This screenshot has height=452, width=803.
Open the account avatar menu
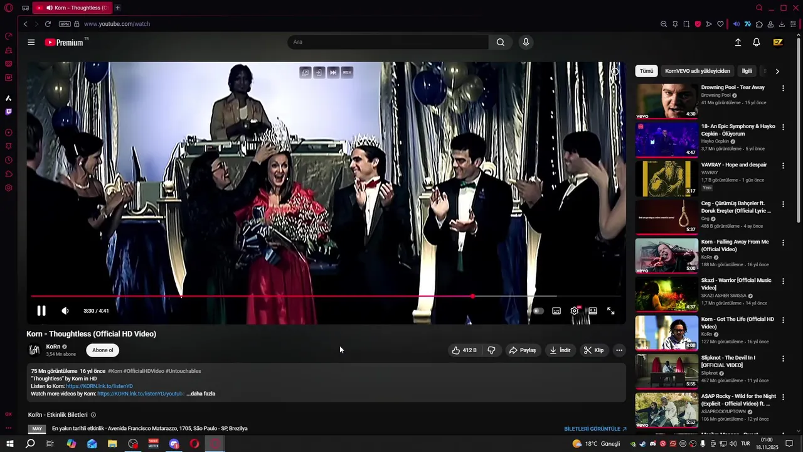[x=778, y=42]
